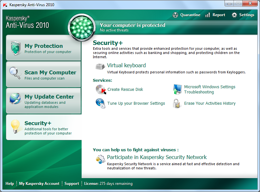This screenshot has height=192, width=260.
Task: Click the My Update Center globe icon
Action: [15, 99]
